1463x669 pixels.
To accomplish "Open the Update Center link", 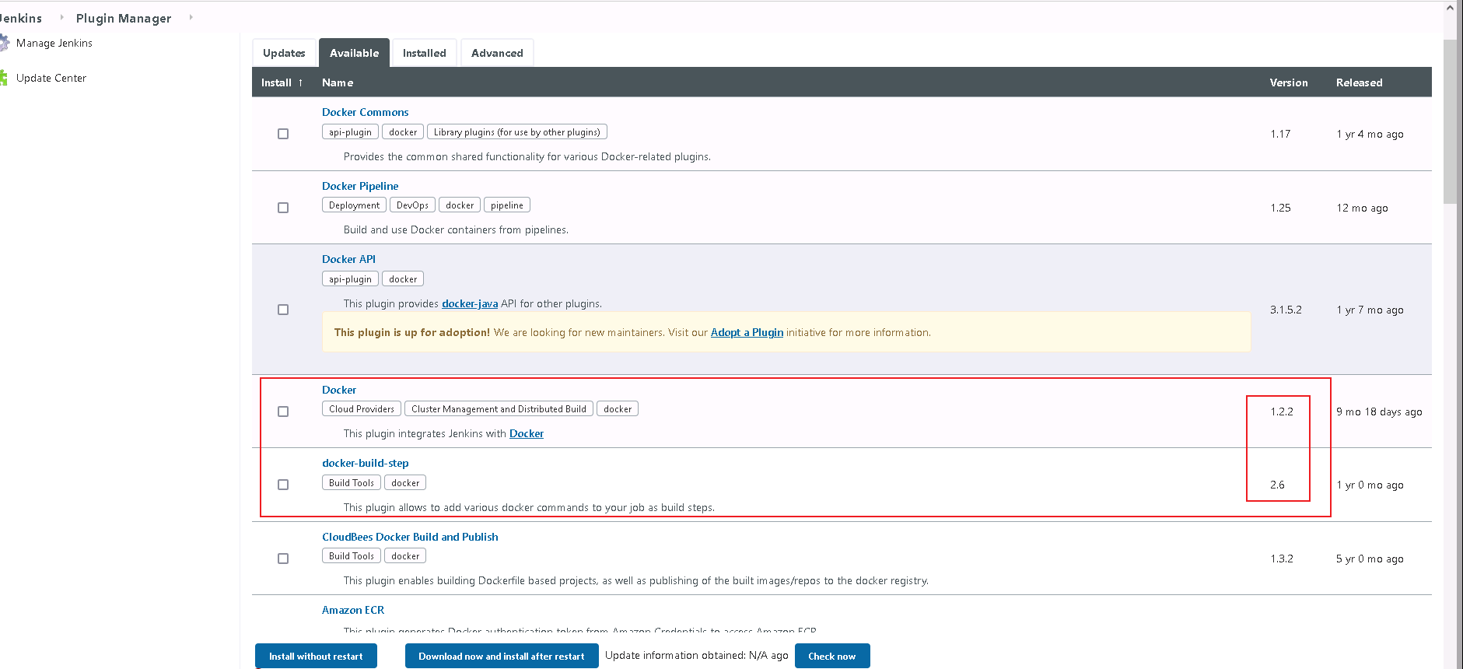I will (x=51, y=78).
